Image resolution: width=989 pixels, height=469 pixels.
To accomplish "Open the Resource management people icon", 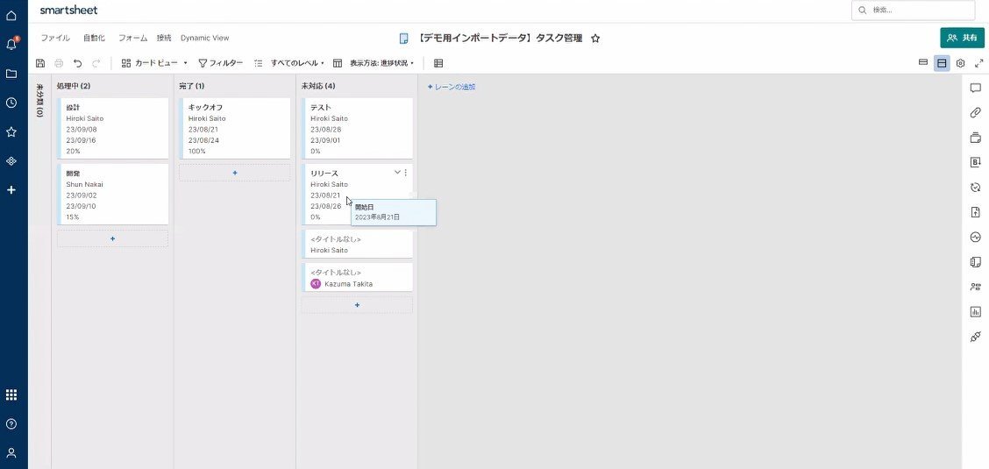I will pyautogui.click(x=976, y=287).
